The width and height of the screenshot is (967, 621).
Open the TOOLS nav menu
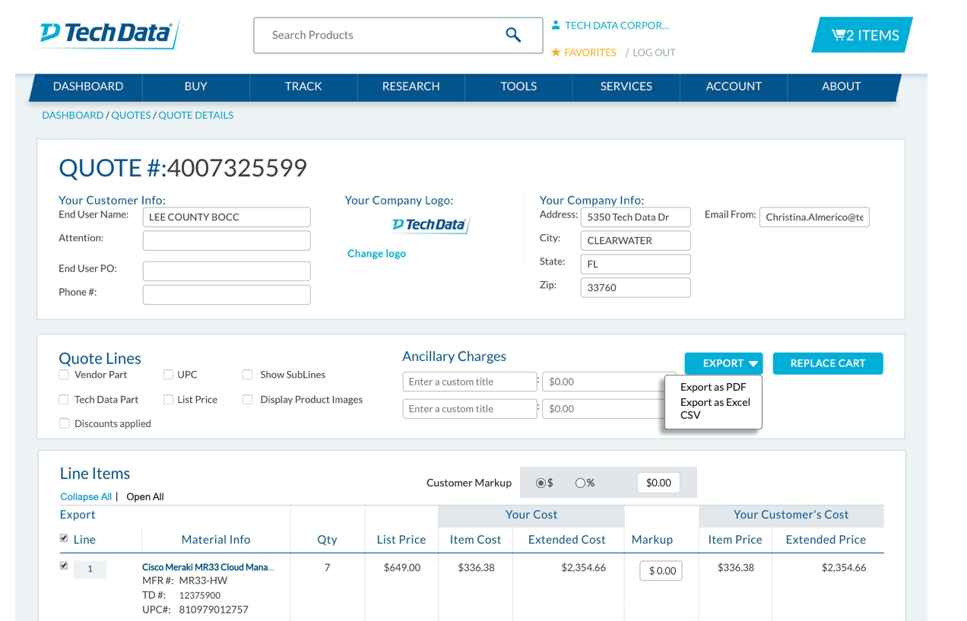[518, 87]
